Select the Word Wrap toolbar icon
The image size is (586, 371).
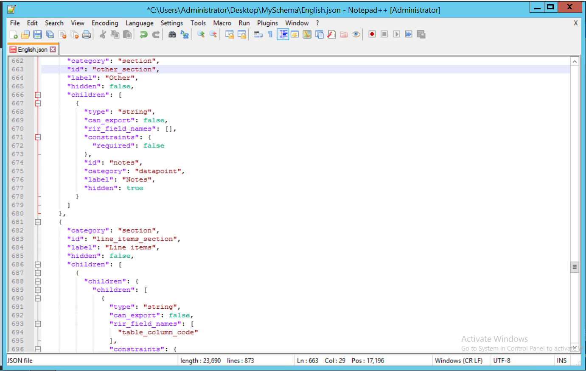pyautogui.click(x=257, y=34)
